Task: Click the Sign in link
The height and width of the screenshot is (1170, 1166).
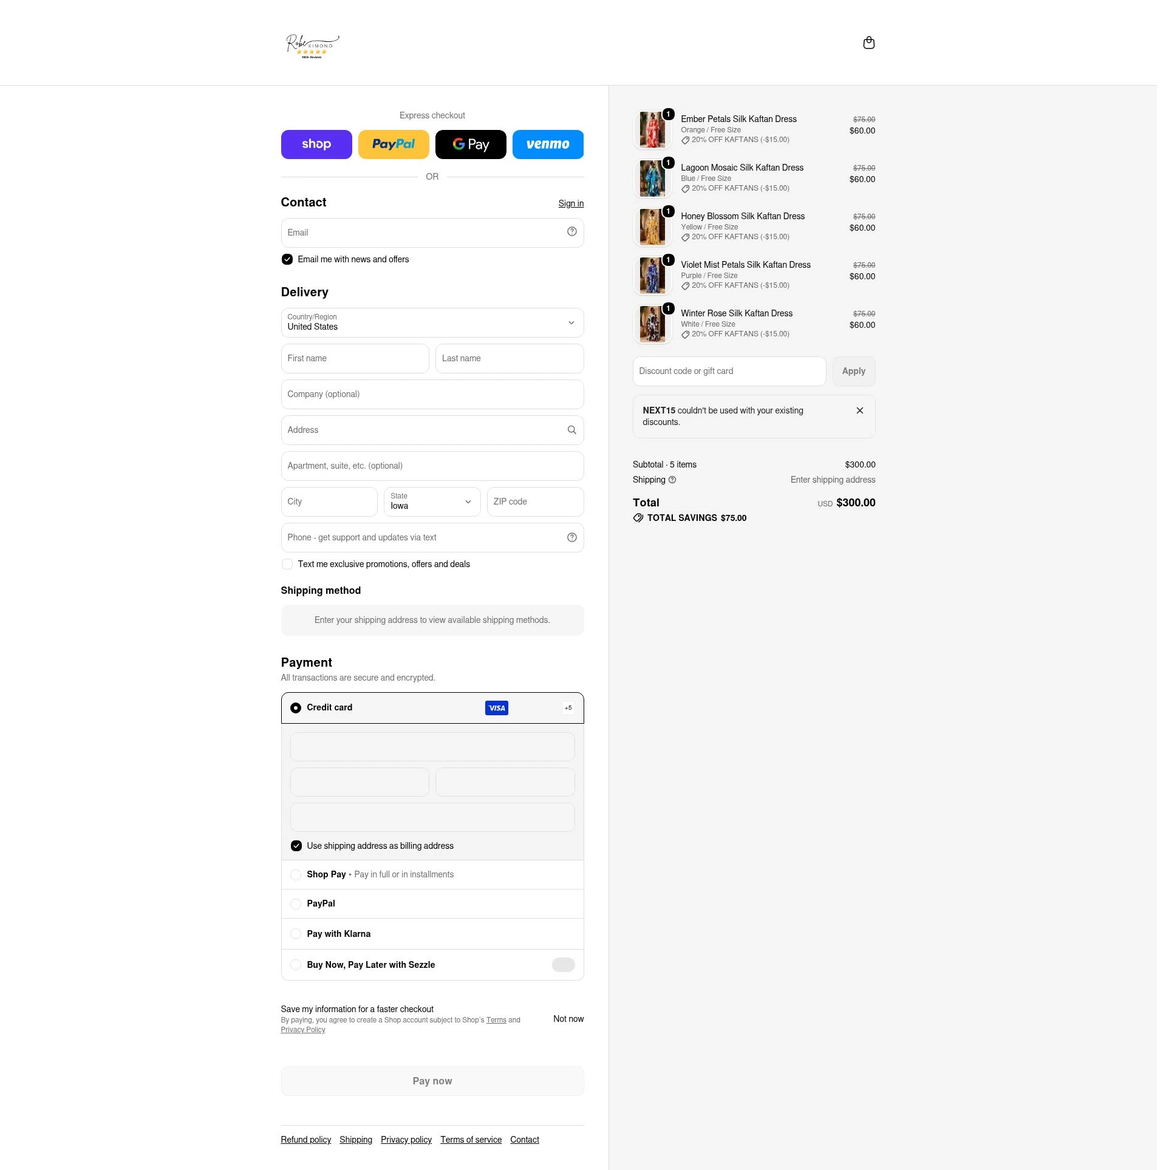Action: pos(570,203)
